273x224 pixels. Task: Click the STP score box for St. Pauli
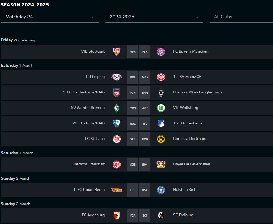point(133,139)
